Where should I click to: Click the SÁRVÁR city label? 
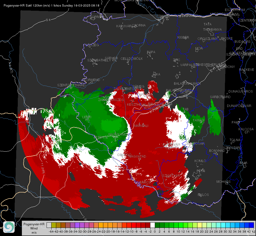click(x=111, y=58)
